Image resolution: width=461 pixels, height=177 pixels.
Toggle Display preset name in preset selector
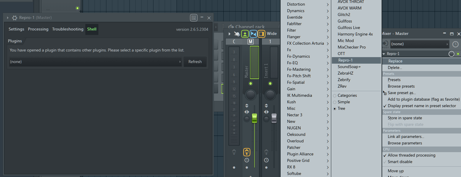click(421, 106)
